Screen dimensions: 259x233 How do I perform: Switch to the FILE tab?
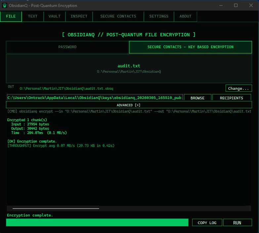coord(11,16)
